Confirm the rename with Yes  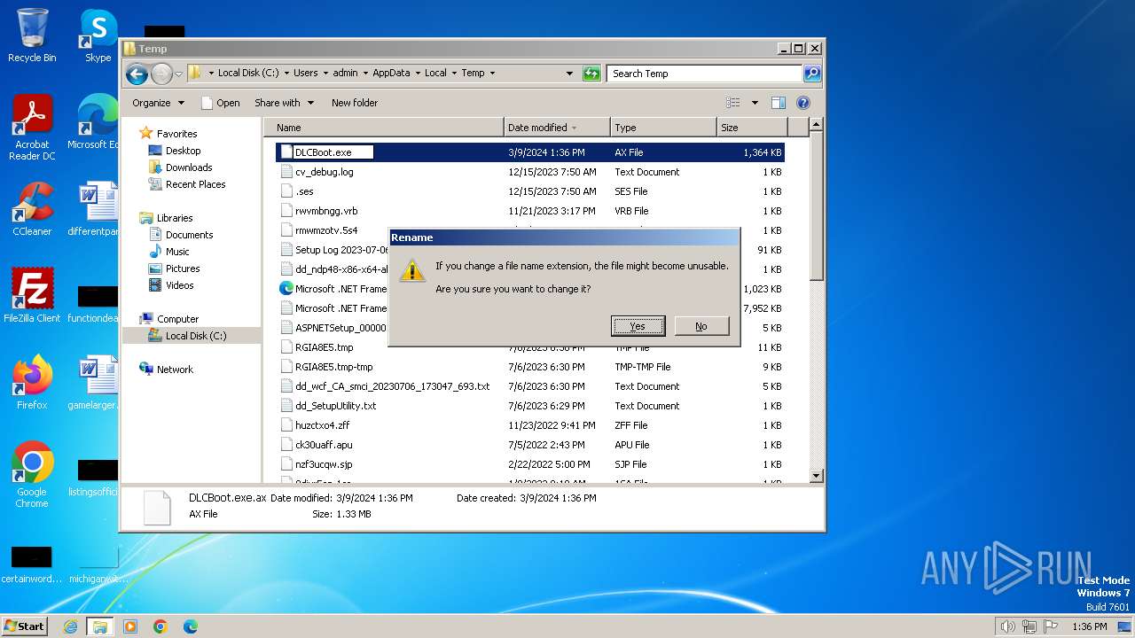638,326
